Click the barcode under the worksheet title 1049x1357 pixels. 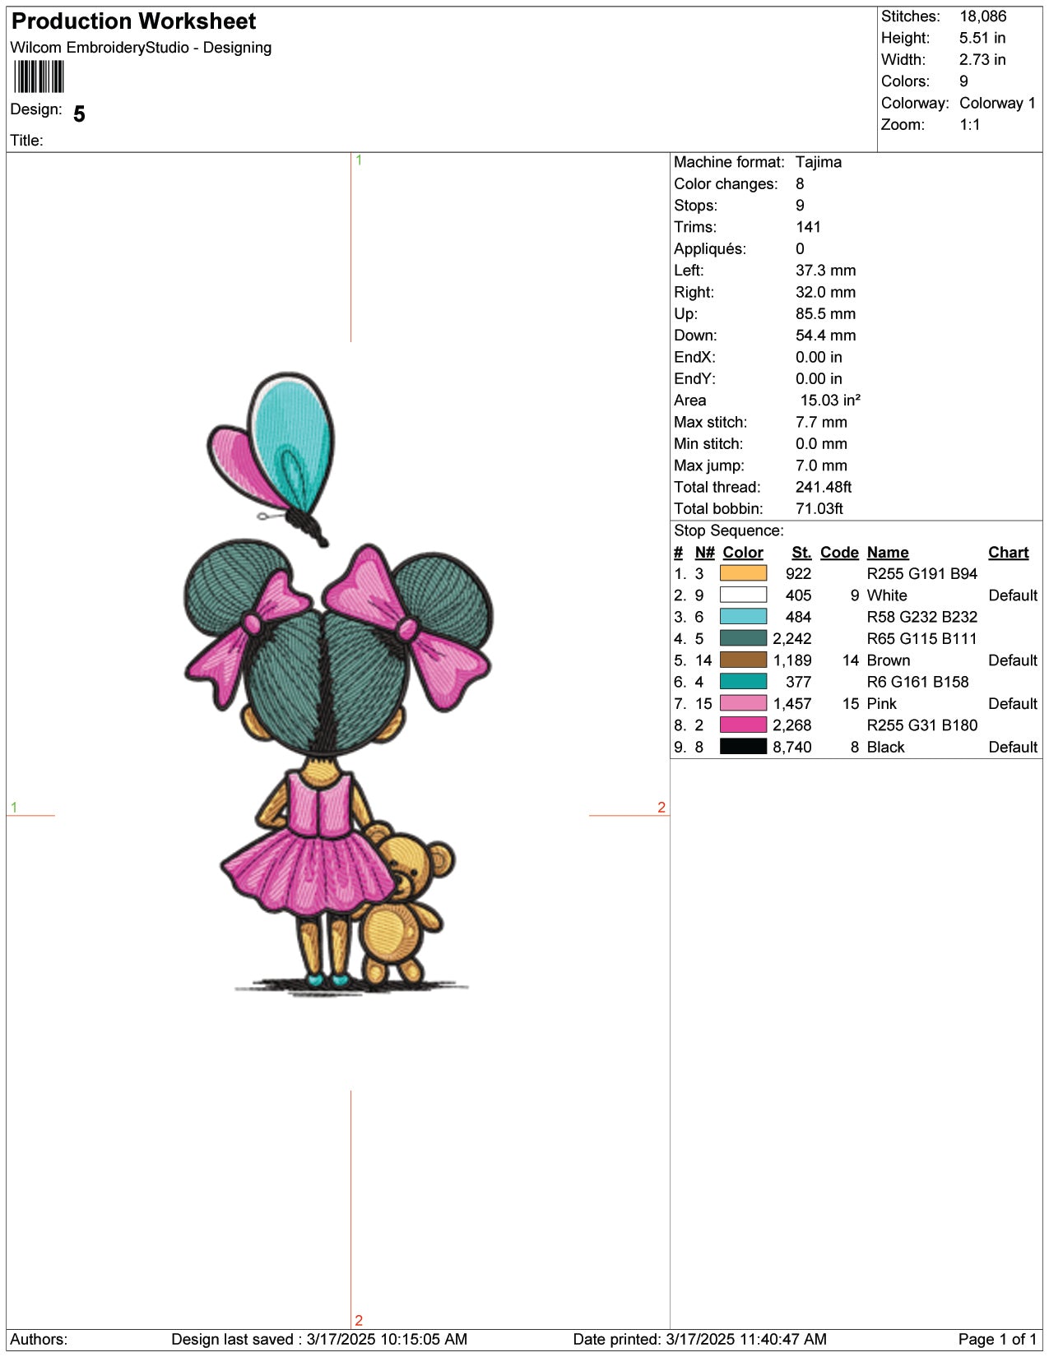pos(39,77)
